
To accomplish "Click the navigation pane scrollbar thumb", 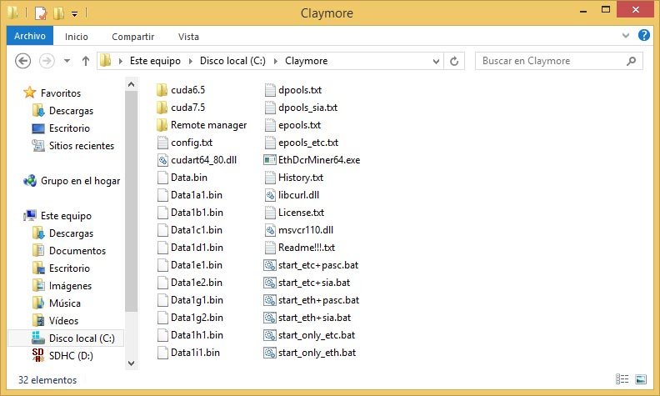I will 132,202.
